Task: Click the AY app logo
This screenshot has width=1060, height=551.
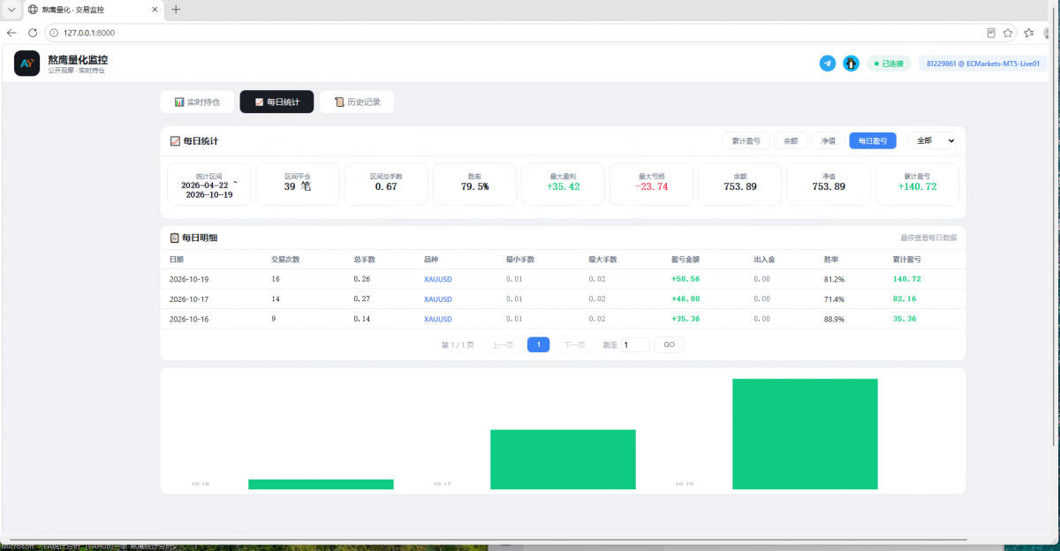Action: [26, 64]
